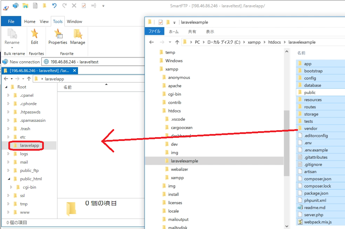The width and height of the screenshot is (345, 229).
Task: Collapse the Root tree node
Action: pyautogui.click(x=6, y=87)
